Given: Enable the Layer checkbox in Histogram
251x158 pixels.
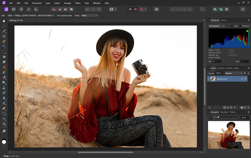Looking at the screenshot, I should pyautogui.click(x=232, y=26).
